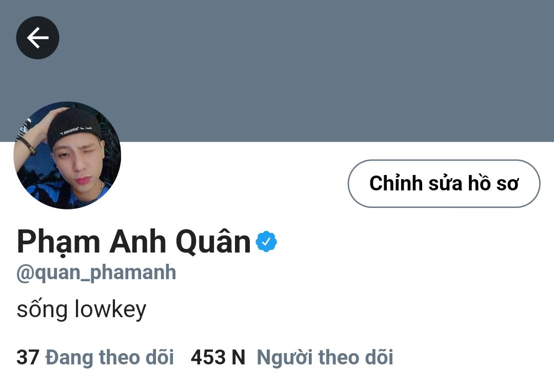Tap the black beanie in the avatar
The height and width of the screenshot is (388, 554).
click(x=73, y=128)
